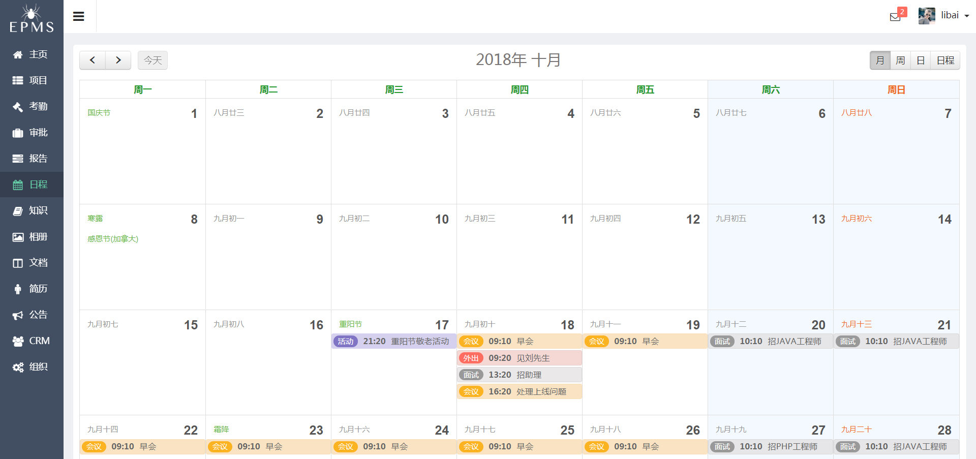Click day number 1 in the calendar

tap(194, 113)
